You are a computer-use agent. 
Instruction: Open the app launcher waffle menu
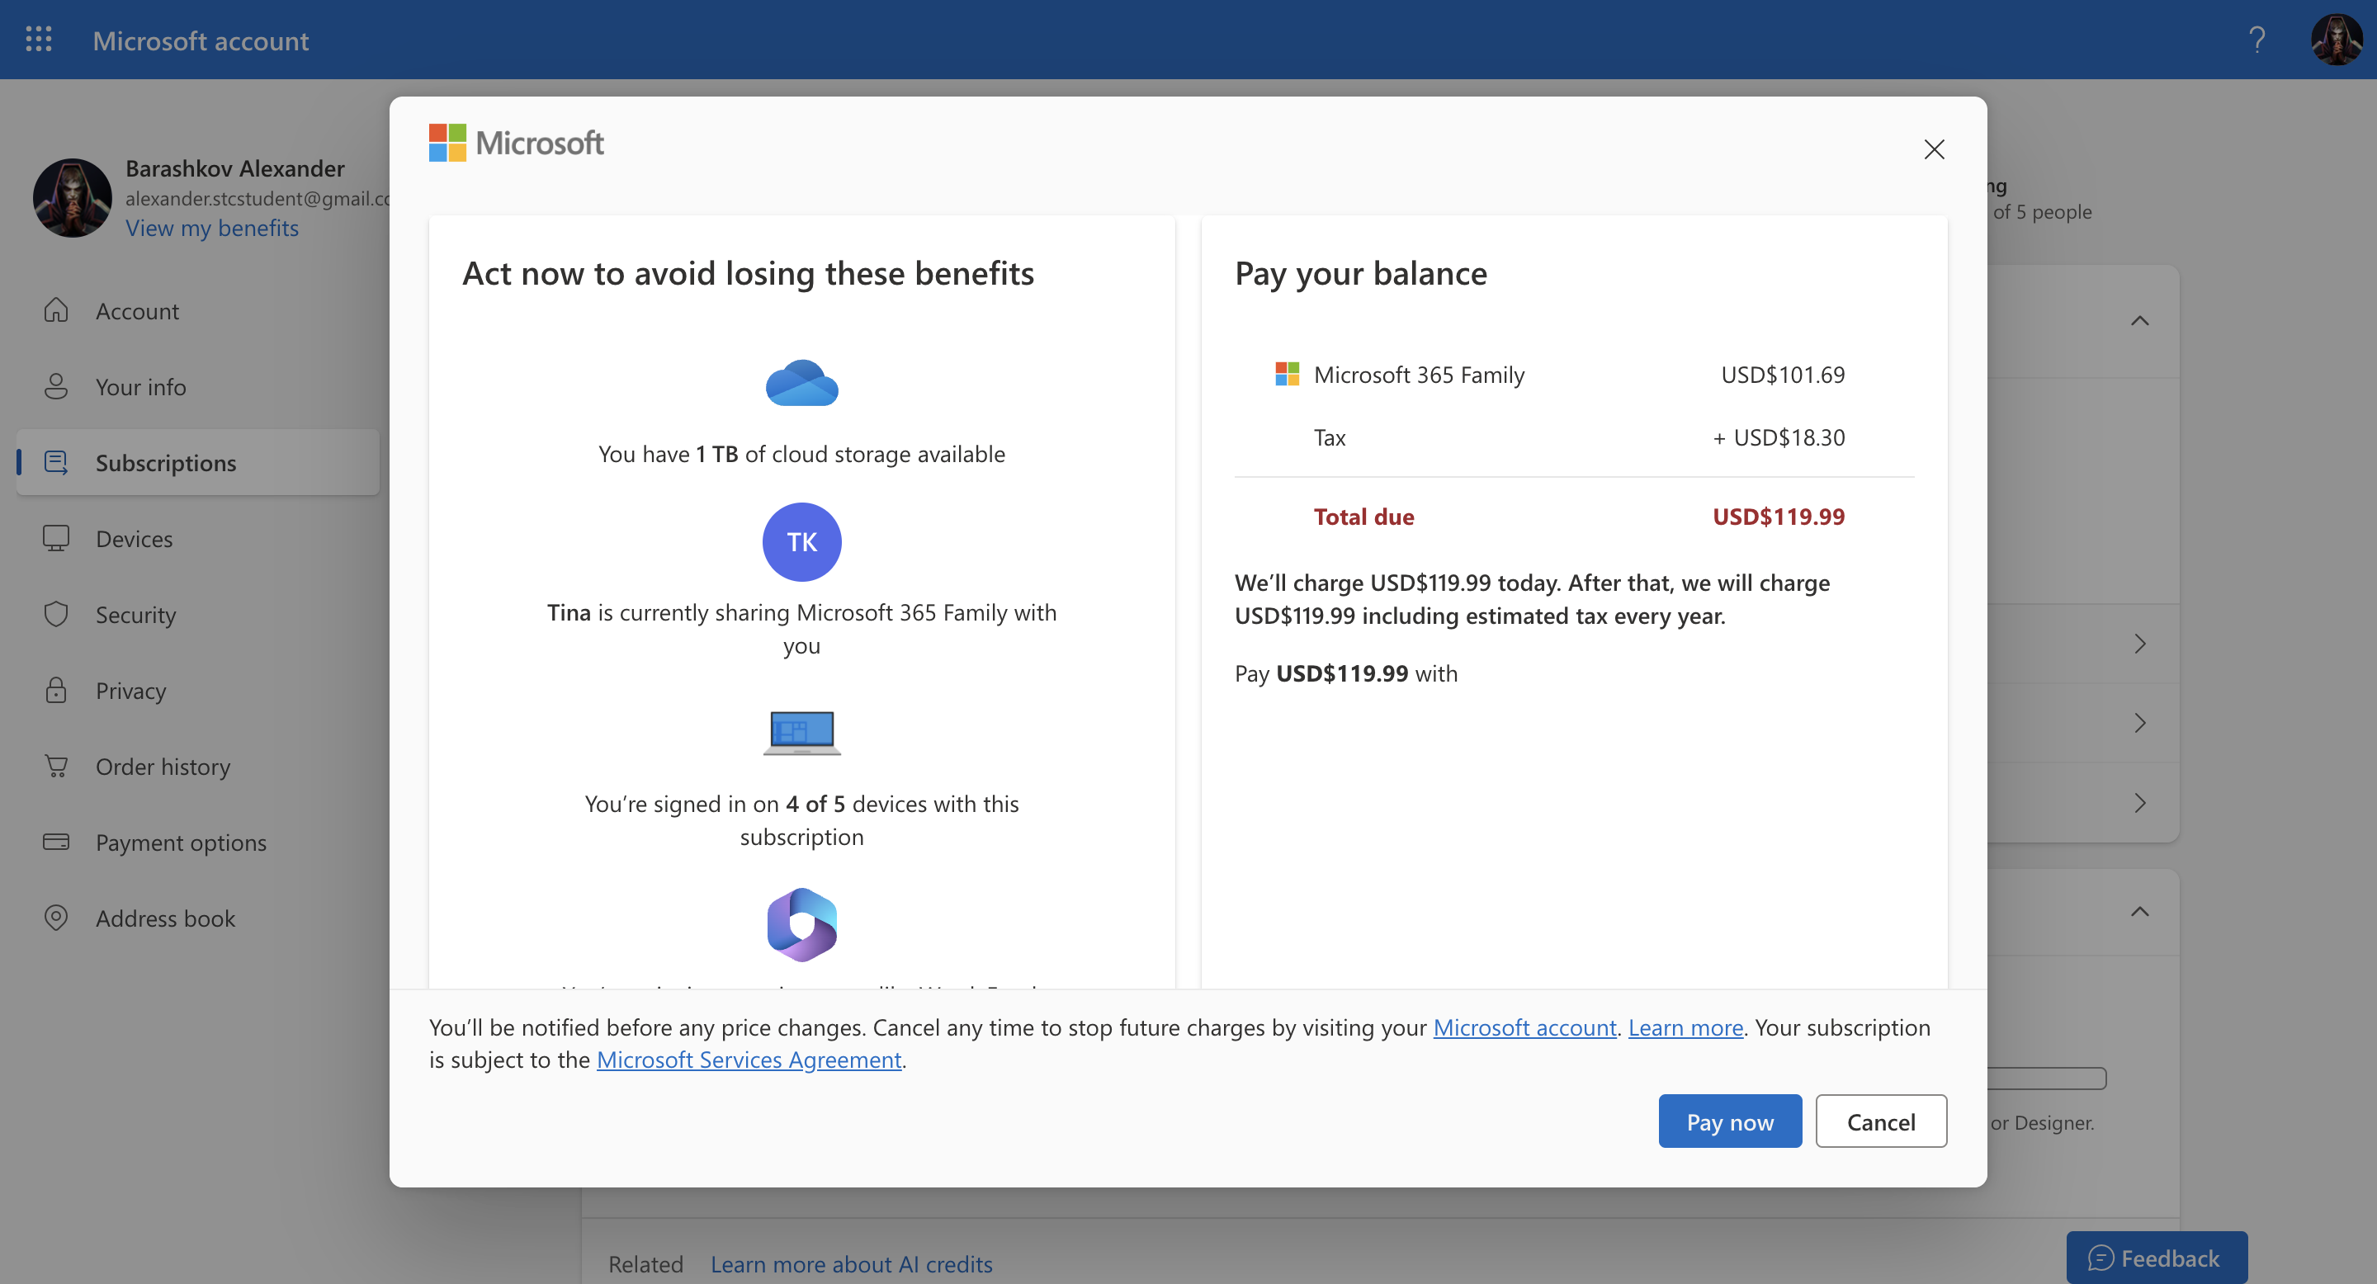39,39
